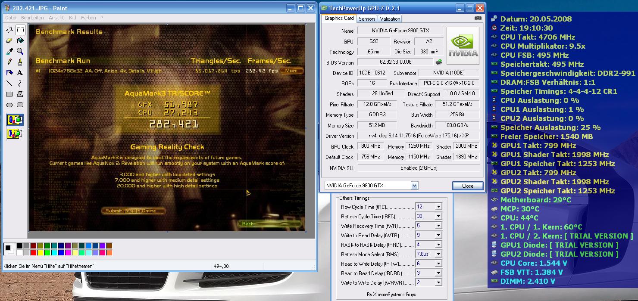The image size is (638, 301).
Task: Open the Ansicht menu in Paint
Action: [56, 18]
